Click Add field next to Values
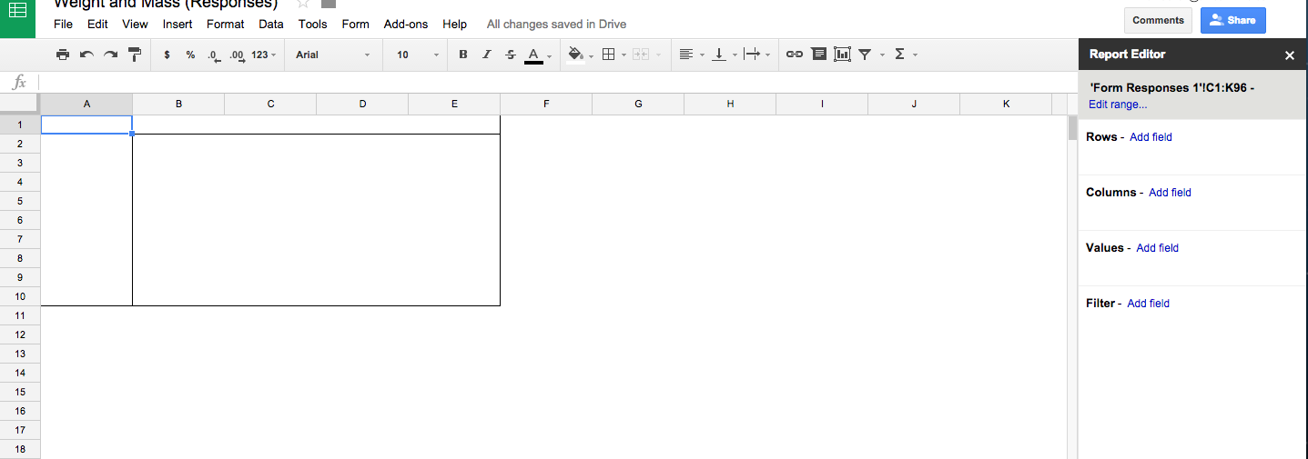This screenshot has height=459, width=1308. 1157,248
